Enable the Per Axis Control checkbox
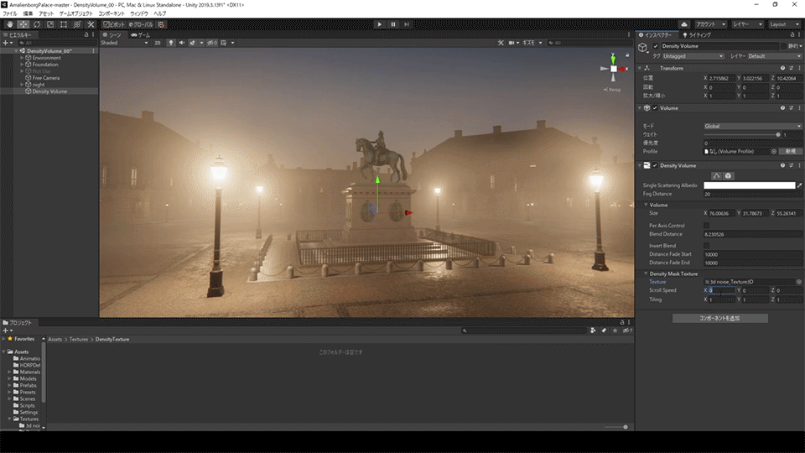This screenshot has width=805, height=453. click(707, 225)
